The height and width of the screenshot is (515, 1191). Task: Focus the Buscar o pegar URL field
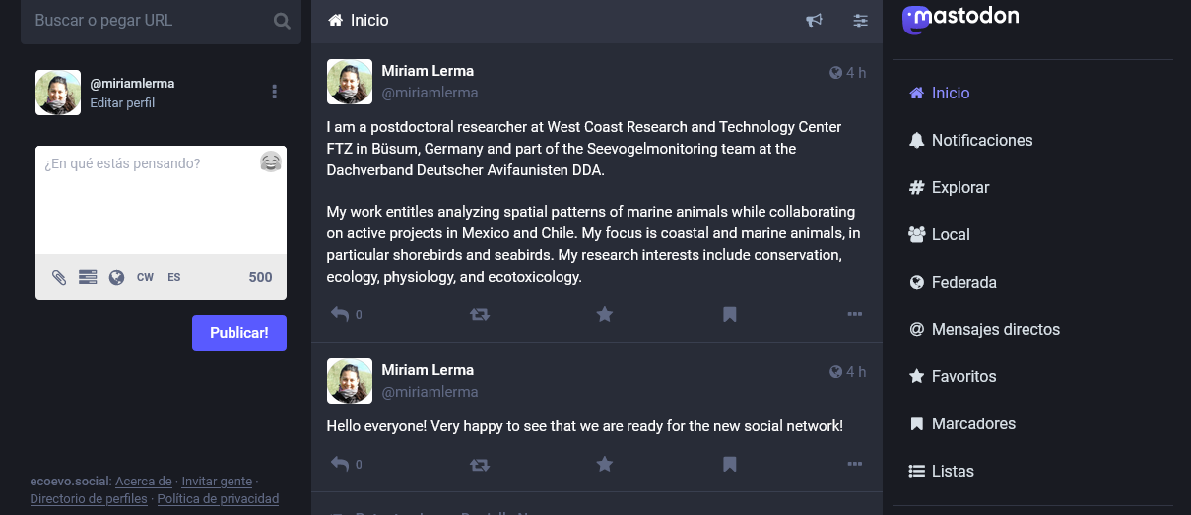click(148, 21)
